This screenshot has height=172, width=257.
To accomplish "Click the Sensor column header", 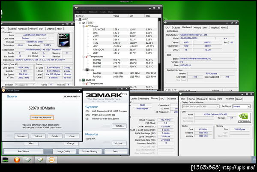I will [93, 16].
